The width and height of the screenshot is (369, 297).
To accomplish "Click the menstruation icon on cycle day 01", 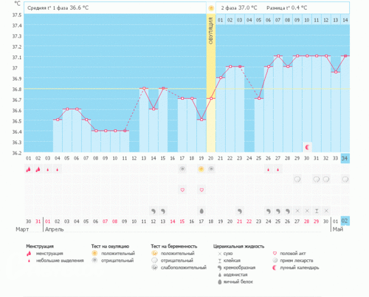I will (28, 169).
